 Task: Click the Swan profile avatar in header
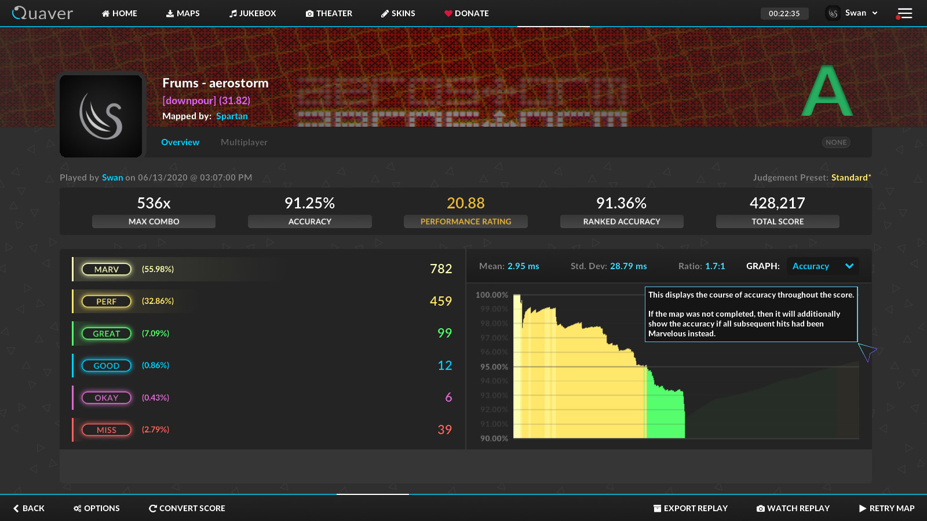coord(833,13)
